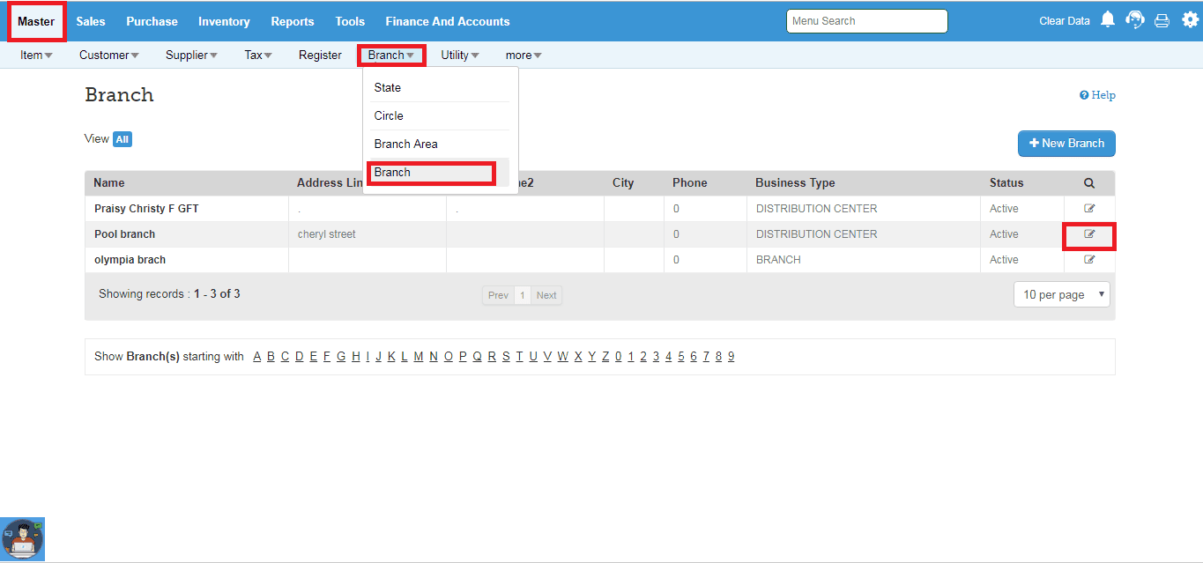1203x563 pixels.
Task: Sort table by Business Type column
Action: point(795,183)
